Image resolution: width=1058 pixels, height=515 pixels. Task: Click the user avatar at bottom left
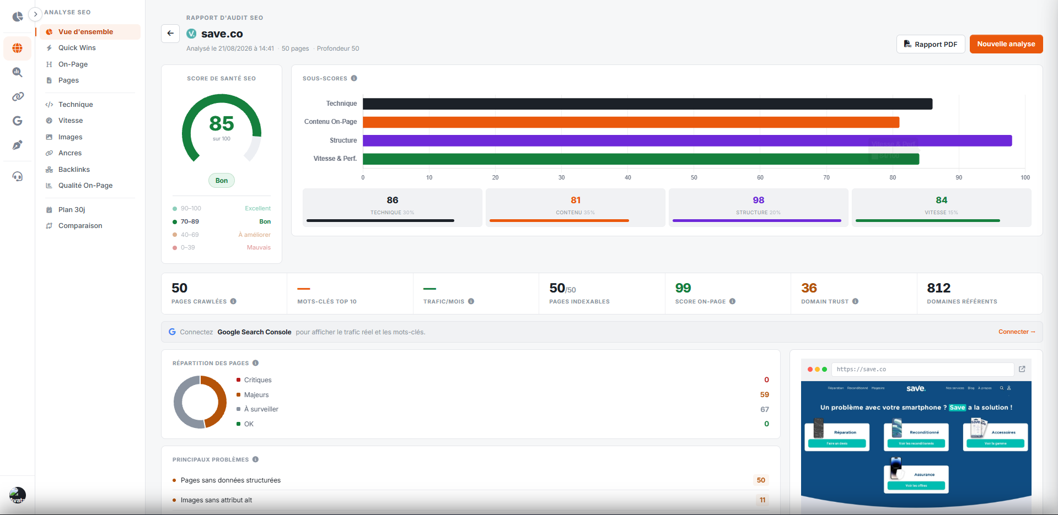pyautogui.click(x=18, y=495)
